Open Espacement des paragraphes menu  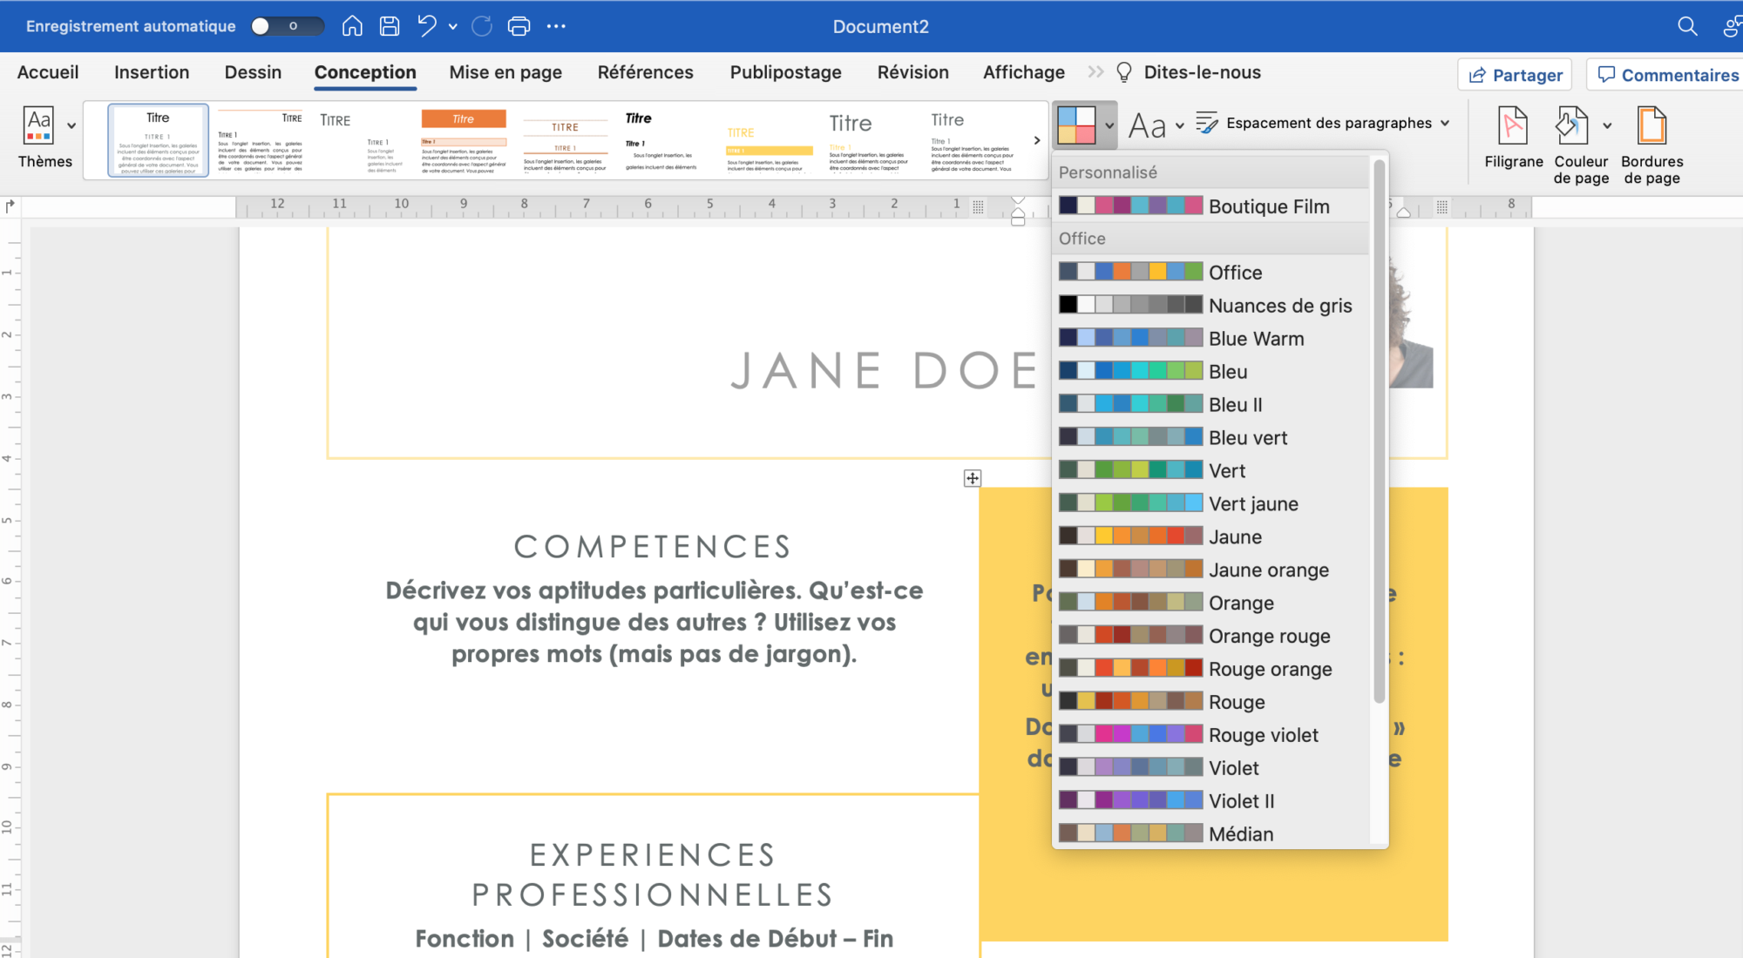[1323, 124]
